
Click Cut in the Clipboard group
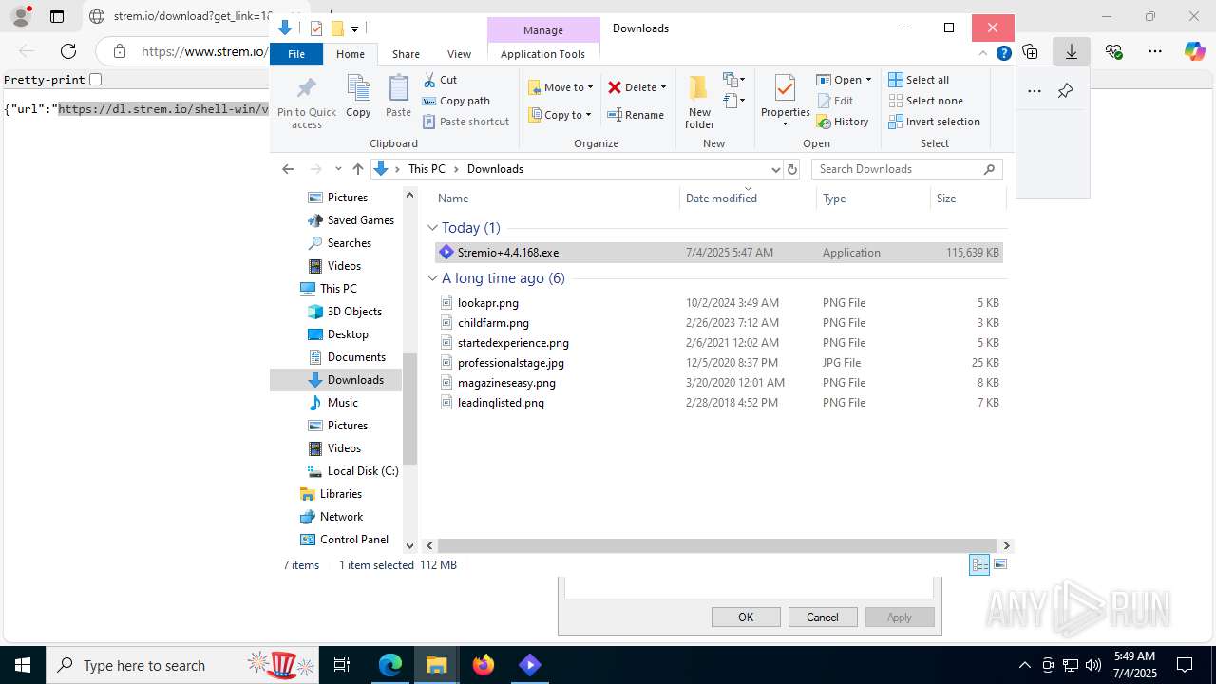[x=440, y=80]
